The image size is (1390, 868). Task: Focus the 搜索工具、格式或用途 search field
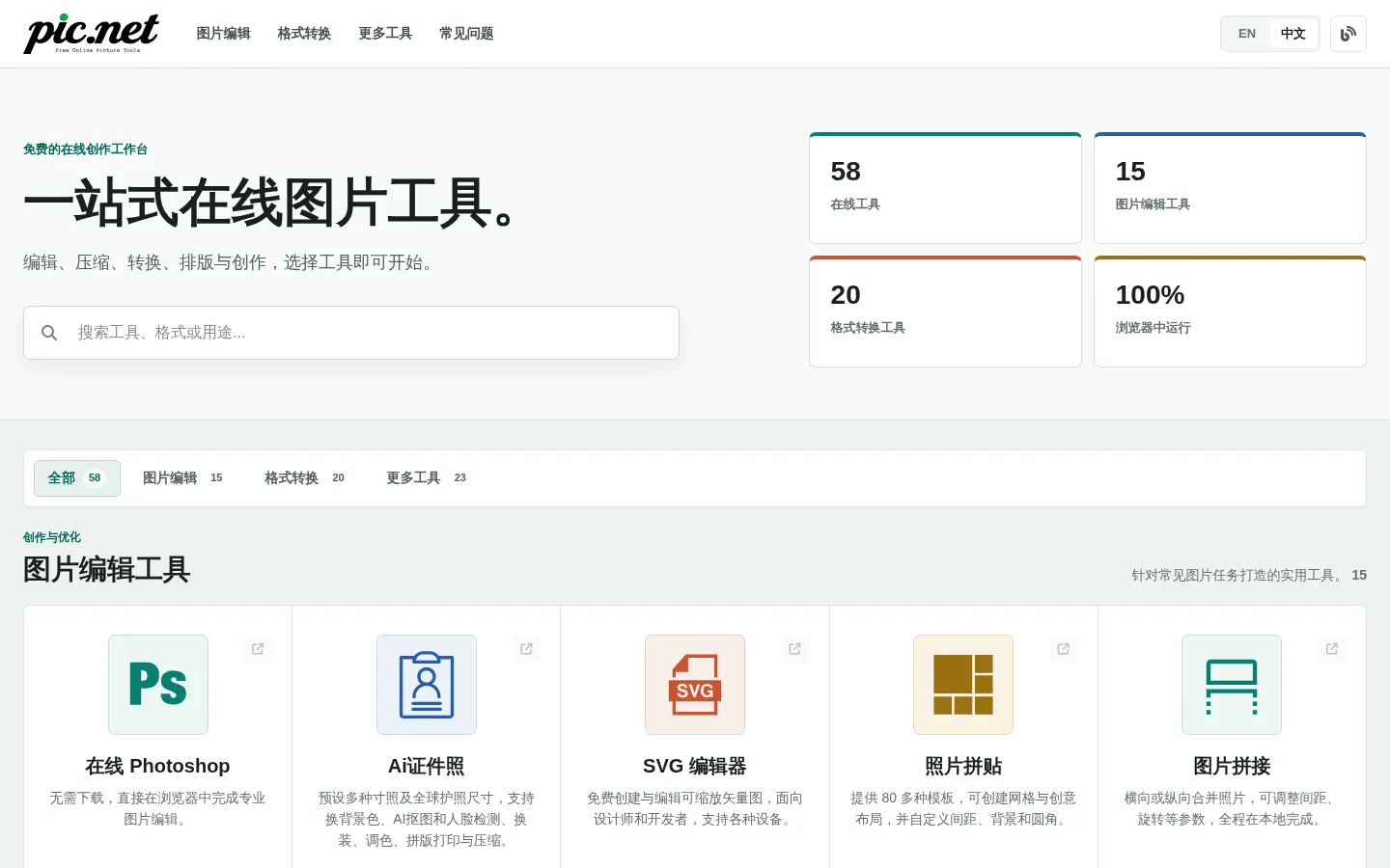pyautogui.click(x=351, y=333)
